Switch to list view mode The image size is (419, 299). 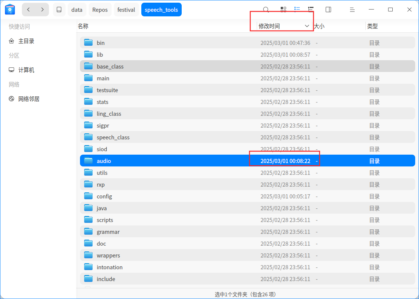click(x=297, y=10)
